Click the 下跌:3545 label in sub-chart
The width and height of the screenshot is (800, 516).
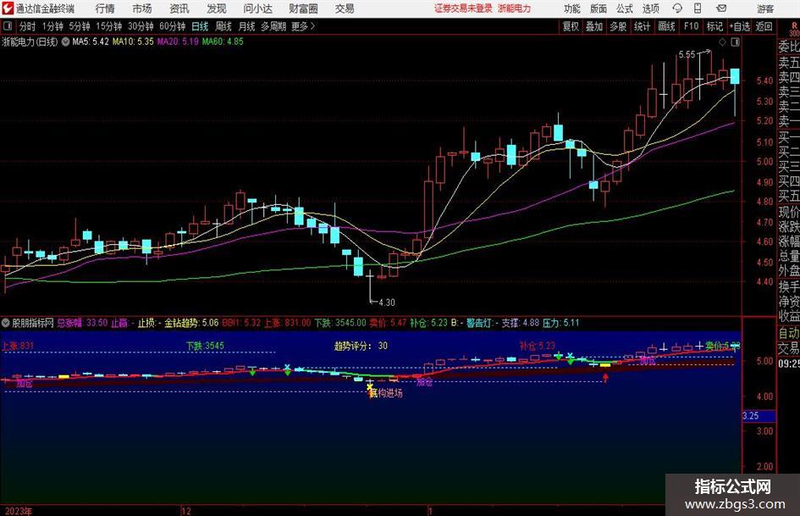click(x=205, y=346)
